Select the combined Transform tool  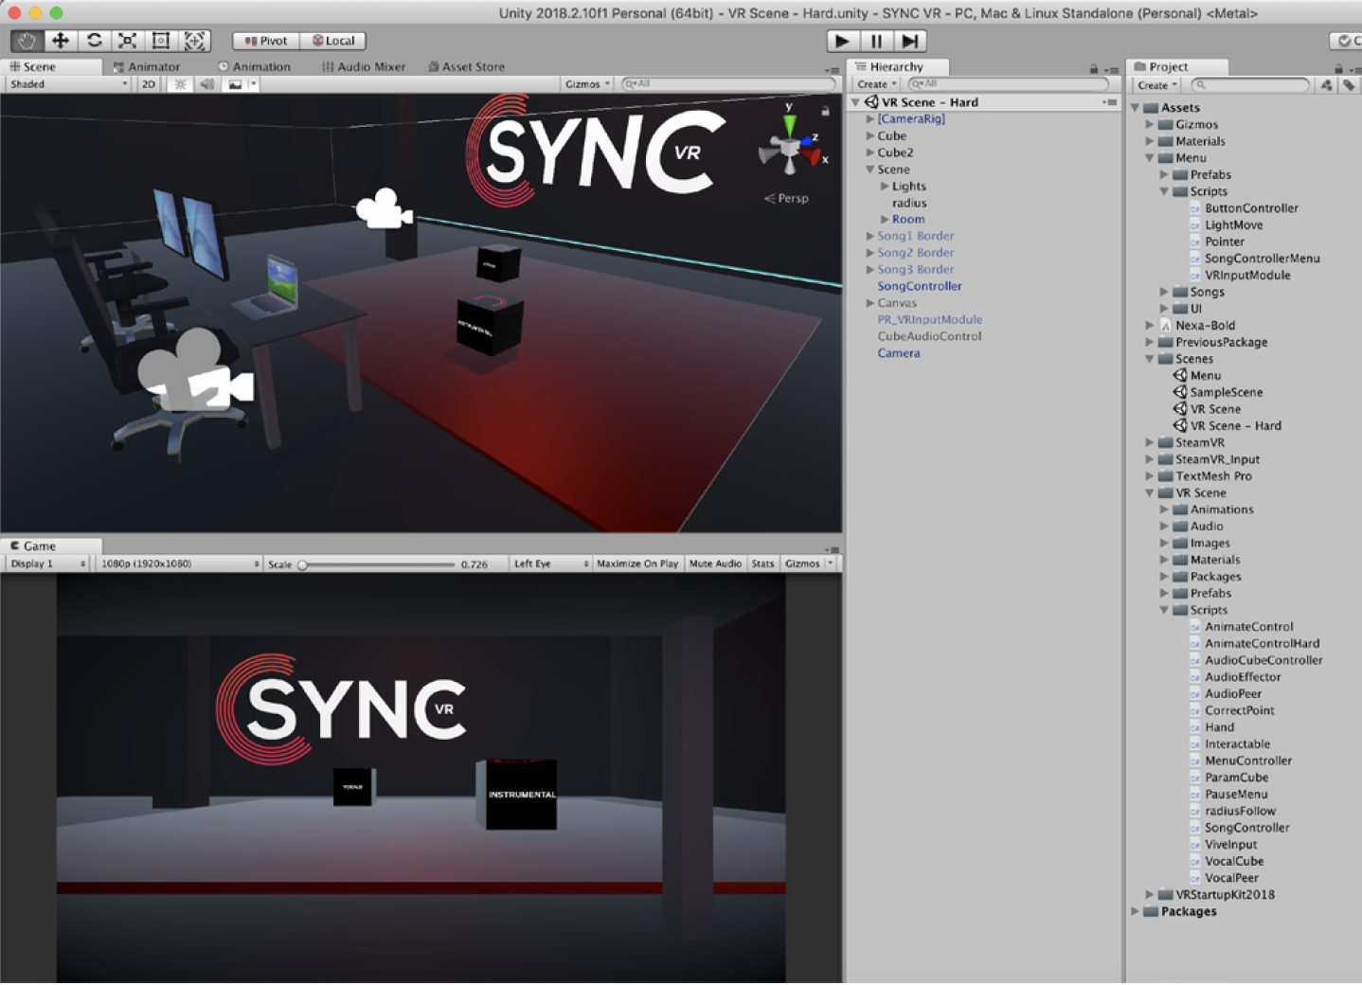point(194,41)
